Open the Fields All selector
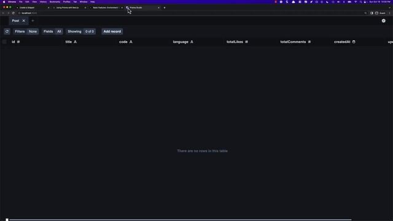 pyautogui.click(x=52, y=31)
